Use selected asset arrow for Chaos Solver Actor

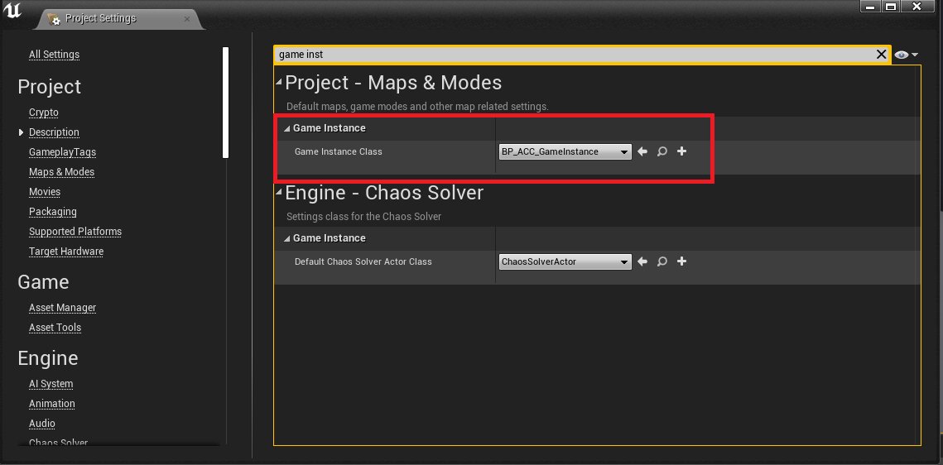pos(642,261)
